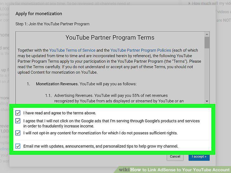This screenshot has width=231, height=173.
Task: Uncheck 'Email me with updates' checkbox
Action: [x=18, y=146]
